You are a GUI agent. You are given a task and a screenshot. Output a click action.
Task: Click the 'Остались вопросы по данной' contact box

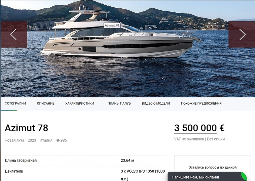(212, 167)
